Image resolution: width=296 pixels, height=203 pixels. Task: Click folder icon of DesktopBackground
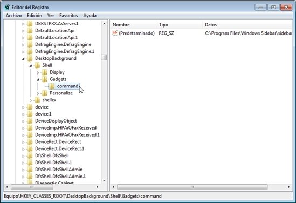click(x=30, y=58)
